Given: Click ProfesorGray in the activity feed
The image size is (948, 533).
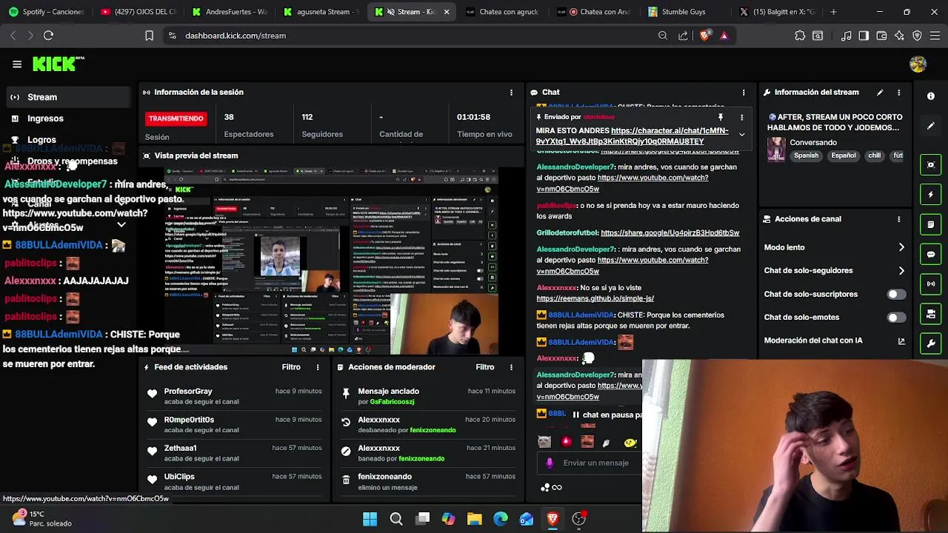Looking at the screenshot, I should (x=188, y=392).
